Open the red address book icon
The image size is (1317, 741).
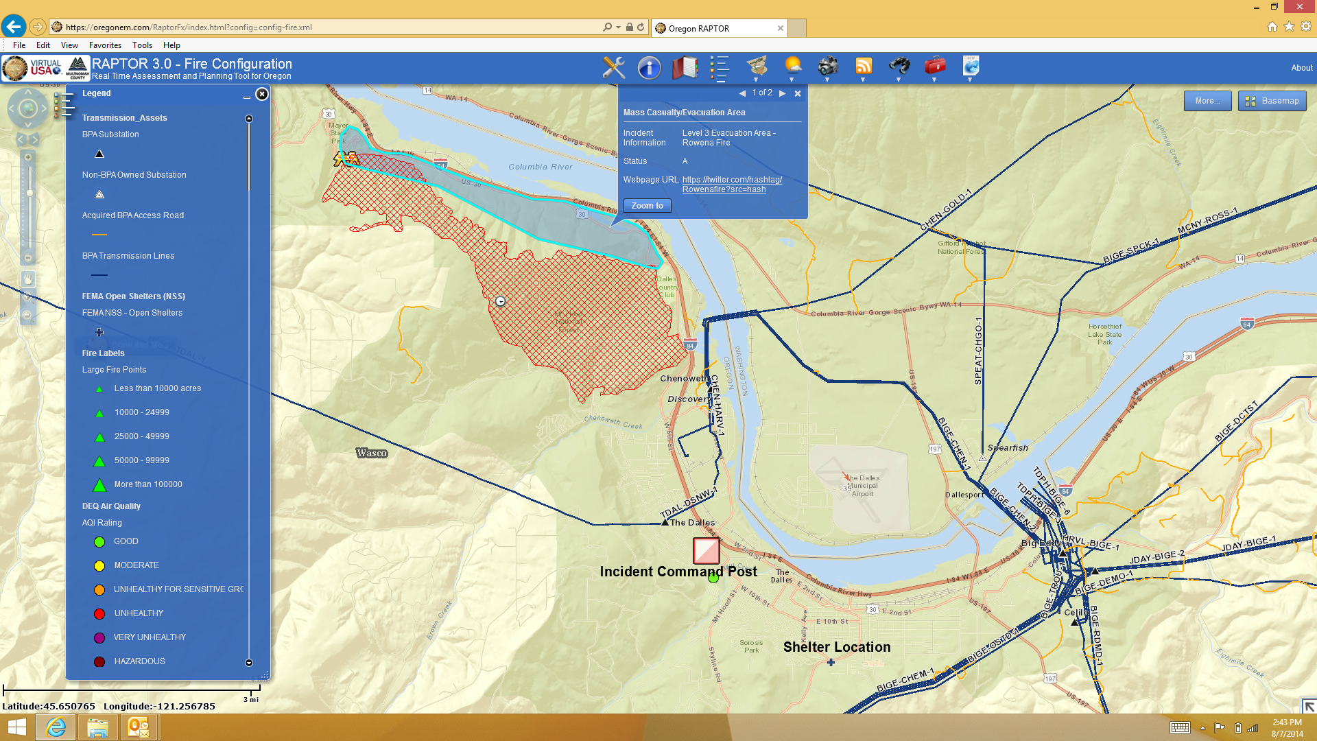685,67
